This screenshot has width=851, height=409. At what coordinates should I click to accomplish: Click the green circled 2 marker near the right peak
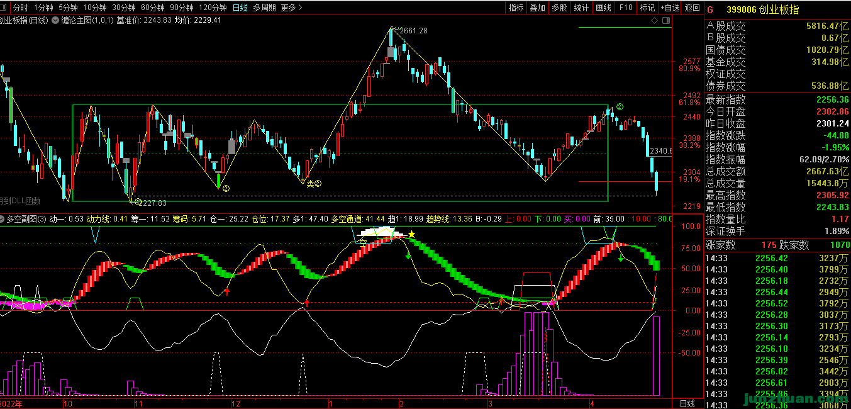tap(620, 106)
